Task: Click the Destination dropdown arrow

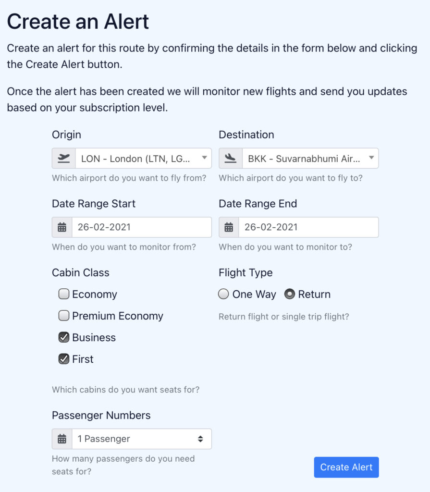Action: click(x=371, y=158)
